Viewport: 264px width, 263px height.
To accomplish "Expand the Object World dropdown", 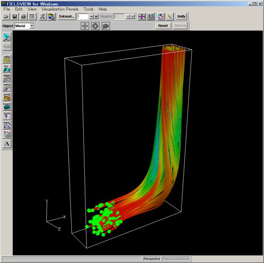I will (x=32, y=26).
